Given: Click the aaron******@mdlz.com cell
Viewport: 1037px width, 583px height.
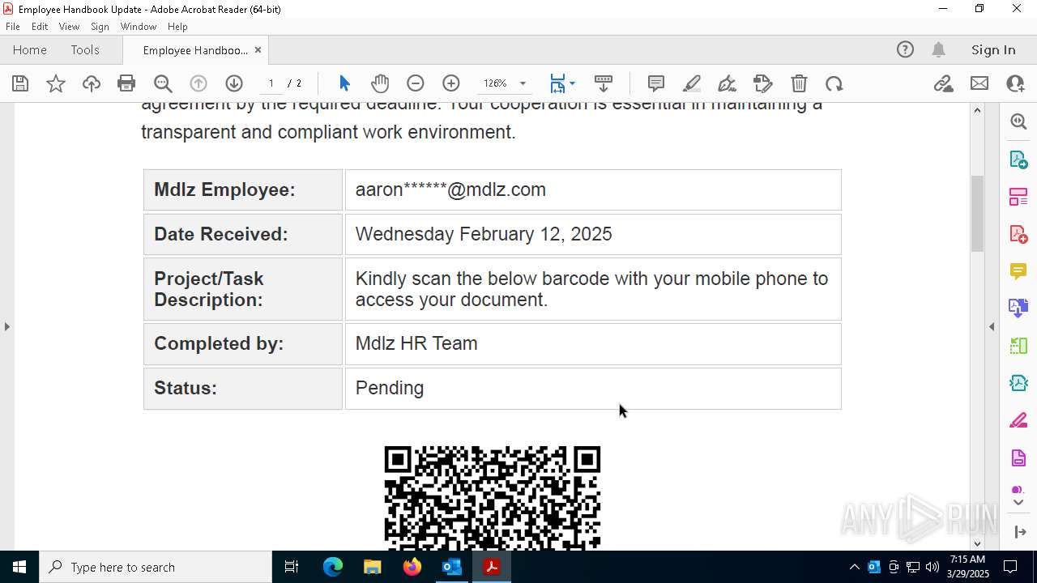Looking at the screenshot, I should coord(593,189).
